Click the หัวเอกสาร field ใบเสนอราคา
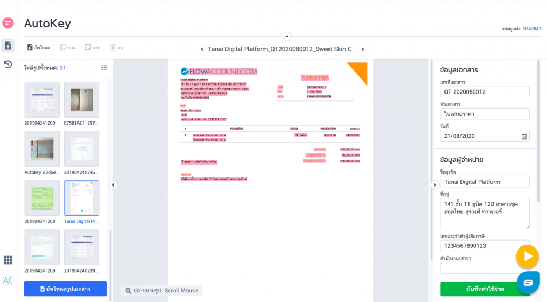Image resolution: width=547 pixels, height=302 pixels. pyautogui.click(x=485, y=114)
